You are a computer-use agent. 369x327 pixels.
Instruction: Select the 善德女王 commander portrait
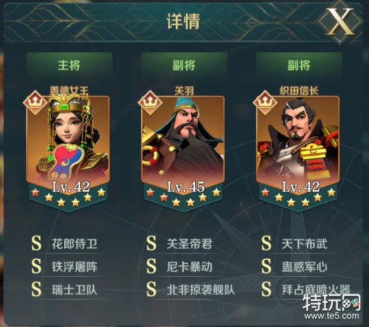pyautogui.click(x=68, y=140)
